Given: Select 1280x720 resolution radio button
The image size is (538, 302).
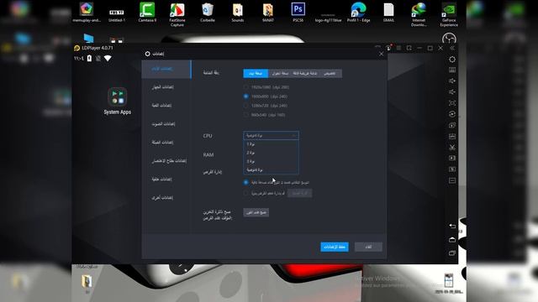Looking at the screenshot, I should [x=245, y=106].
